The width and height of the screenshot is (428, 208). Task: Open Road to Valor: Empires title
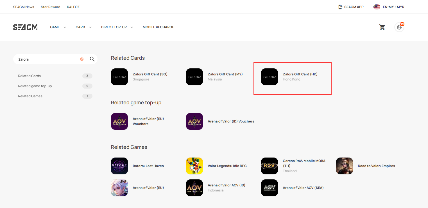376,166
